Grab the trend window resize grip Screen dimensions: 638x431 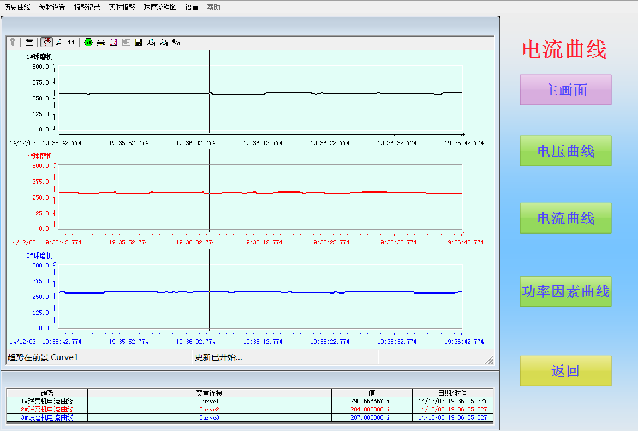(489, 360)
